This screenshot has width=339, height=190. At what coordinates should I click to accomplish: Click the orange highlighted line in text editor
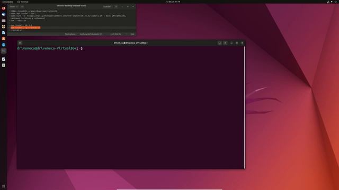(x=25, y=27)
